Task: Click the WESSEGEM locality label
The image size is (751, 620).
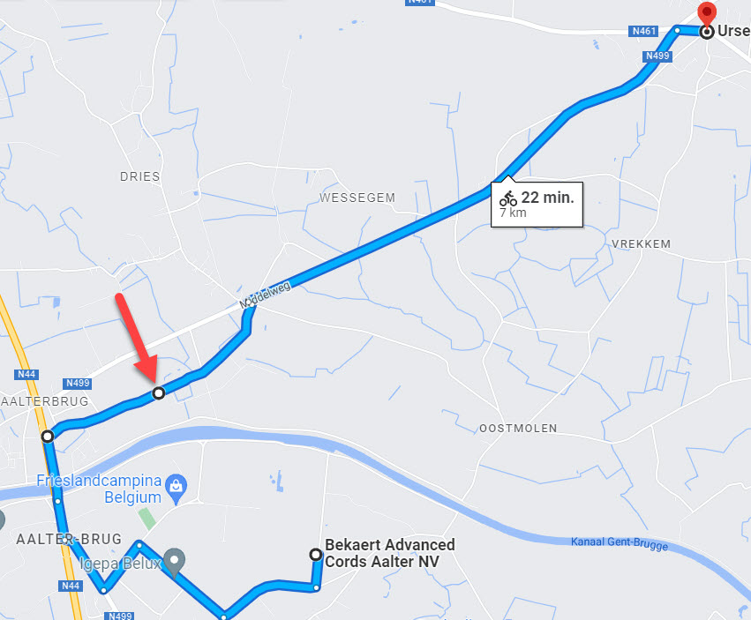Action: click(357, 198)
